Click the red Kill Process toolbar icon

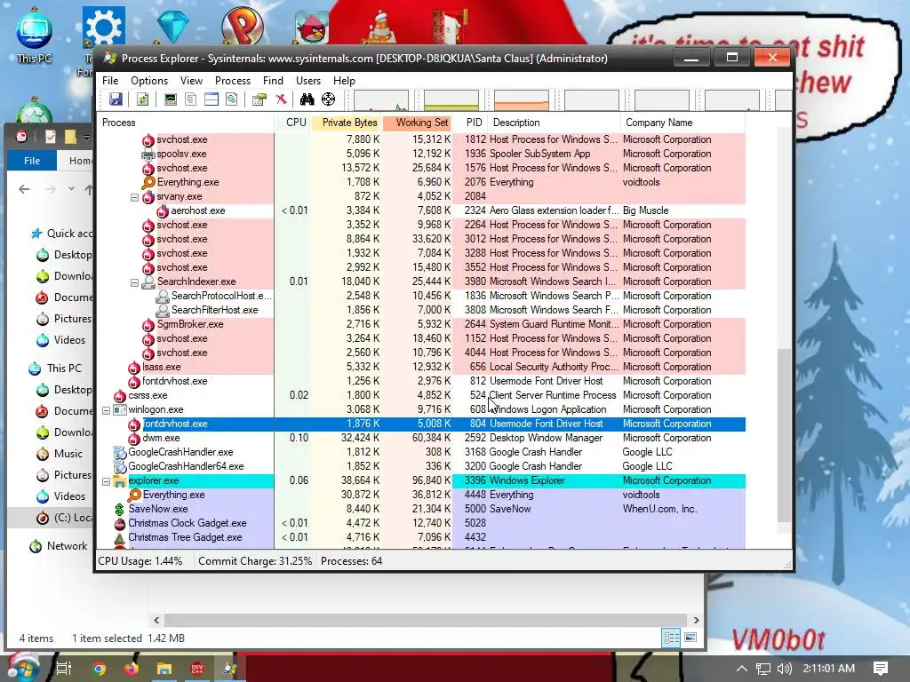(281, 99)
